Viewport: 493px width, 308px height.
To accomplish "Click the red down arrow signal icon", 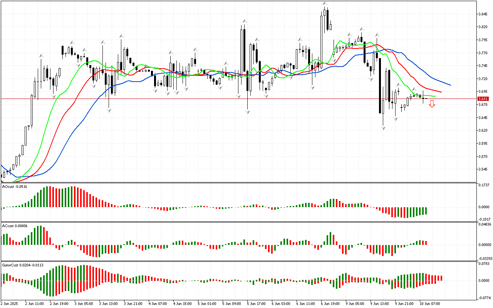I will click(432, 104).
